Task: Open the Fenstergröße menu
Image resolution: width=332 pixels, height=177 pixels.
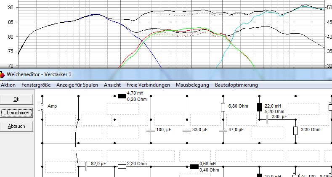Action: [36, 85]
